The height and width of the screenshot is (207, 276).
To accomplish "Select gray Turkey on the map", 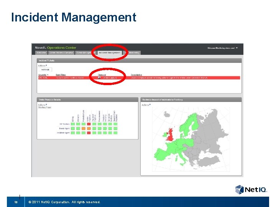I will tap(209, 161).
